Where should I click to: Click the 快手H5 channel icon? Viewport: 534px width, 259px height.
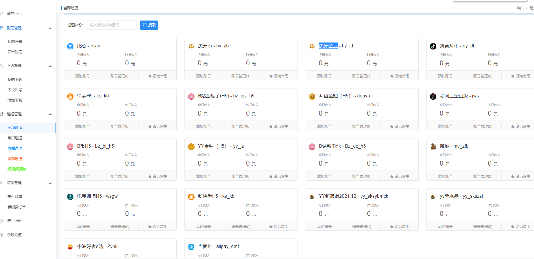[70, 96]
